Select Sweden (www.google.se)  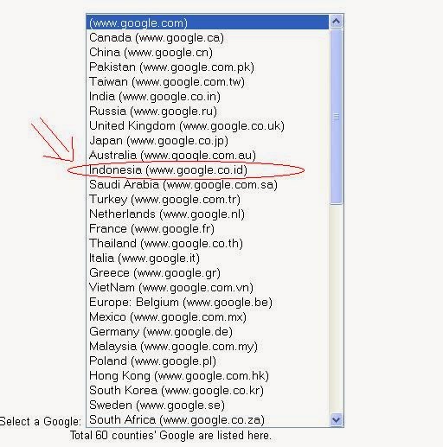(x=208, y=405)
